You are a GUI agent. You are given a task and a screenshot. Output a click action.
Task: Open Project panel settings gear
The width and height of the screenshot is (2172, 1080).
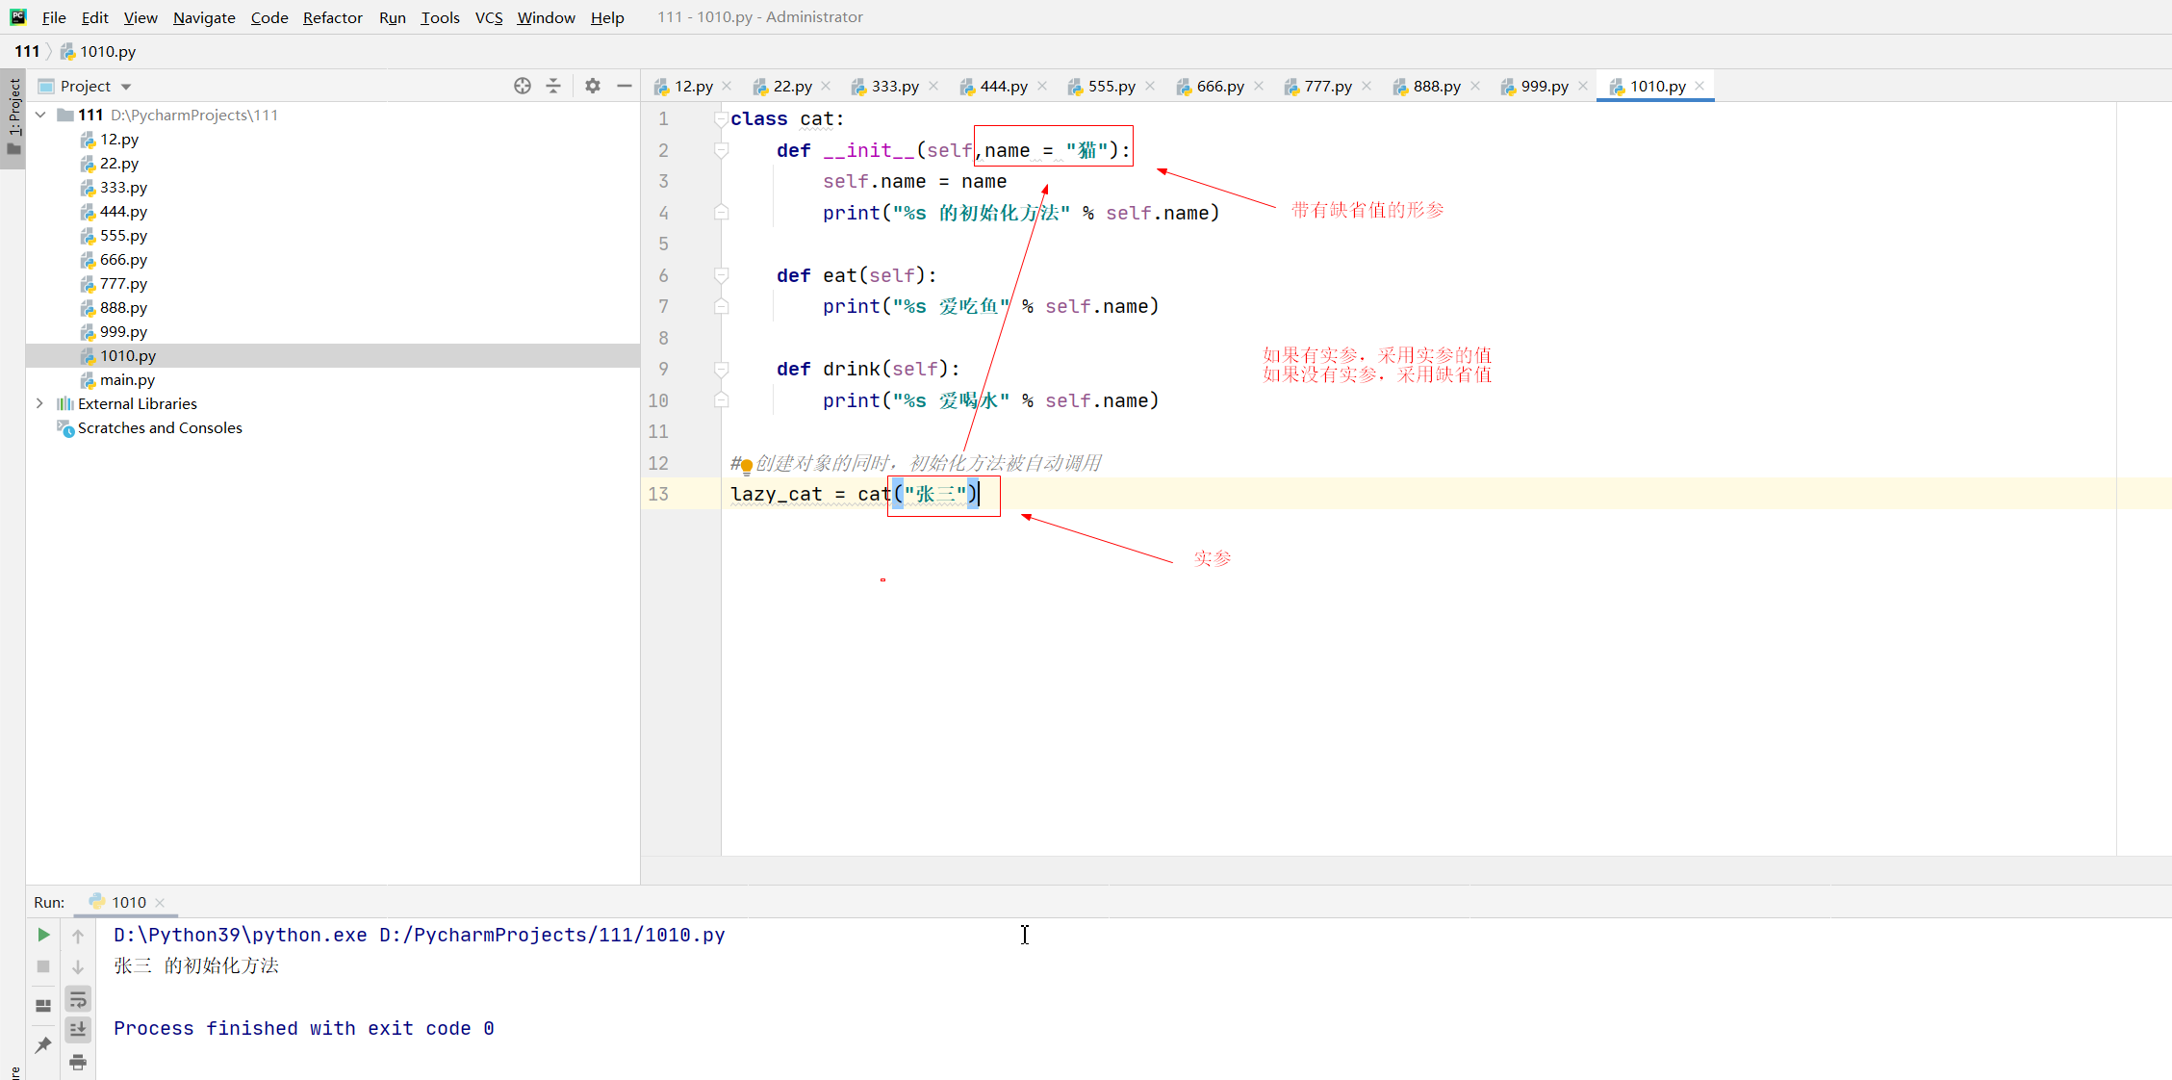593,86
